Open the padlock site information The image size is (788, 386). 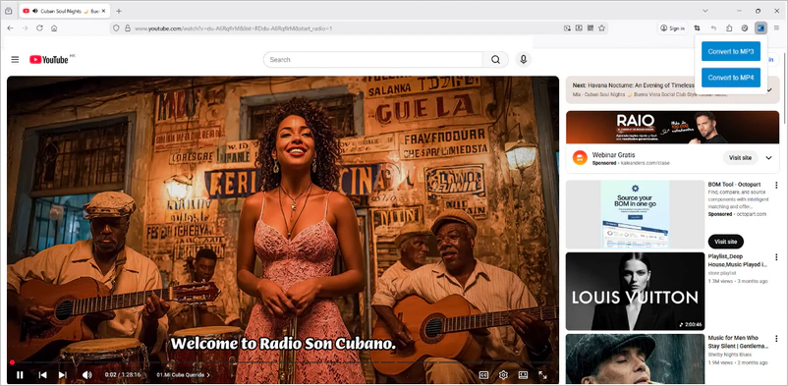127,28
